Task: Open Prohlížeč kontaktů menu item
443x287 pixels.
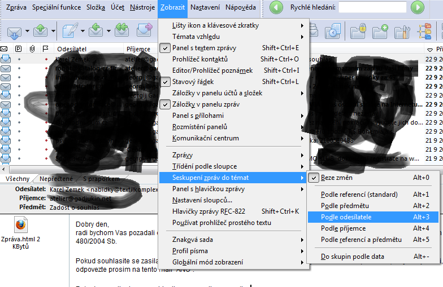Action: [234, 59]
